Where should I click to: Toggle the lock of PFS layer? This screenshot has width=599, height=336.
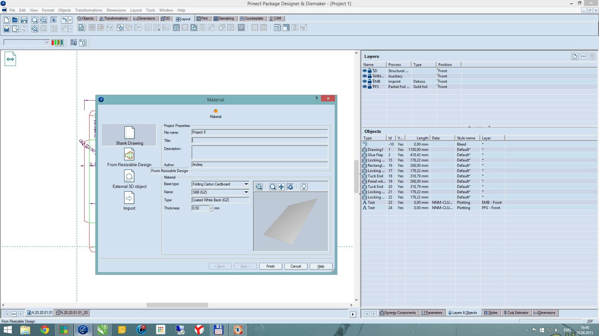pyautogui.click(x=370, y=86)
